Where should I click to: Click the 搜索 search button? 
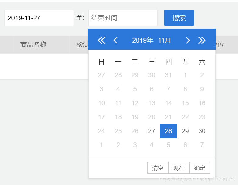pyautogui.click(x=179, y=18)
